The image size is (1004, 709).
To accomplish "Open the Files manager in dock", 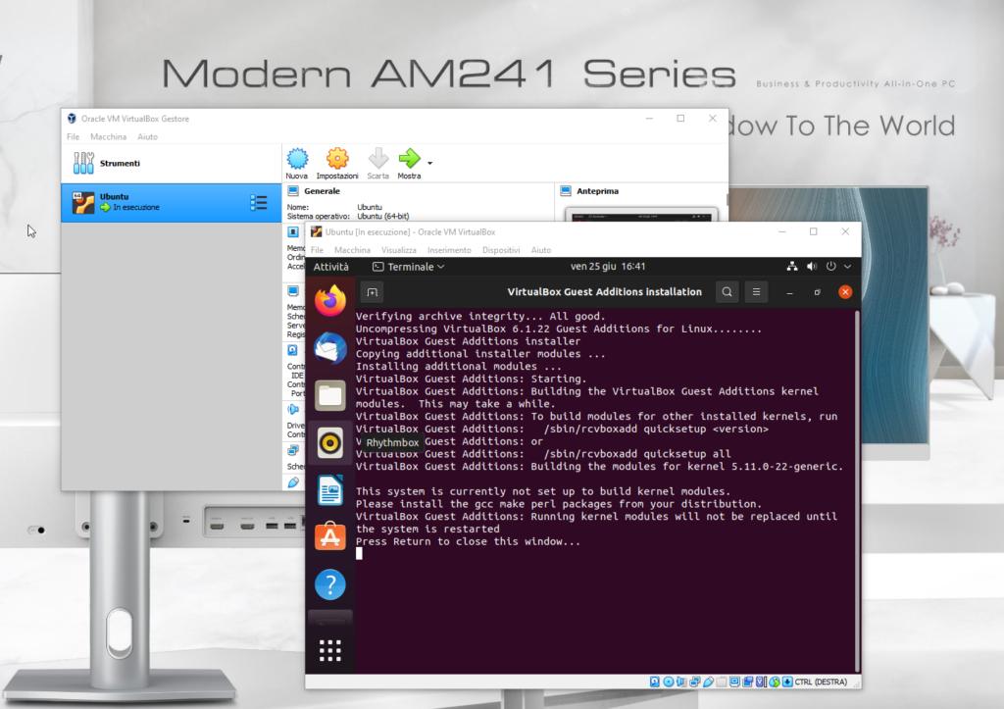I will tap(330, 395).
